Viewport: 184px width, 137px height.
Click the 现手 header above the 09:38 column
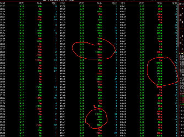[x=99, y=3]
